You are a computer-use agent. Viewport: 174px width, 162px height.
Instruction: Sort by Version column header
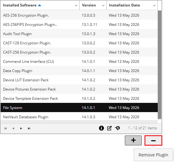click(89, 5)
